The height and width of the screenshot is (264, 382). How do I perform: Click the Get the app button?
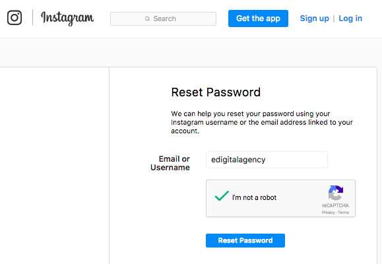click(258, 18)
